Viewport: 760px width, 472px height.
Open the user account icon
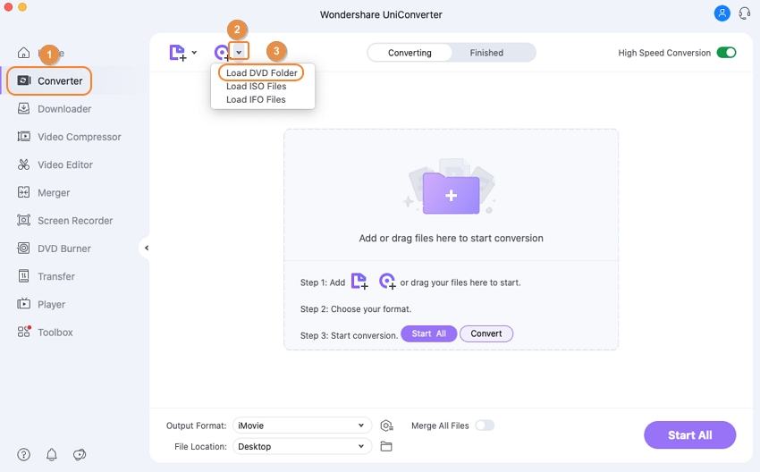(x=722, y=13)
